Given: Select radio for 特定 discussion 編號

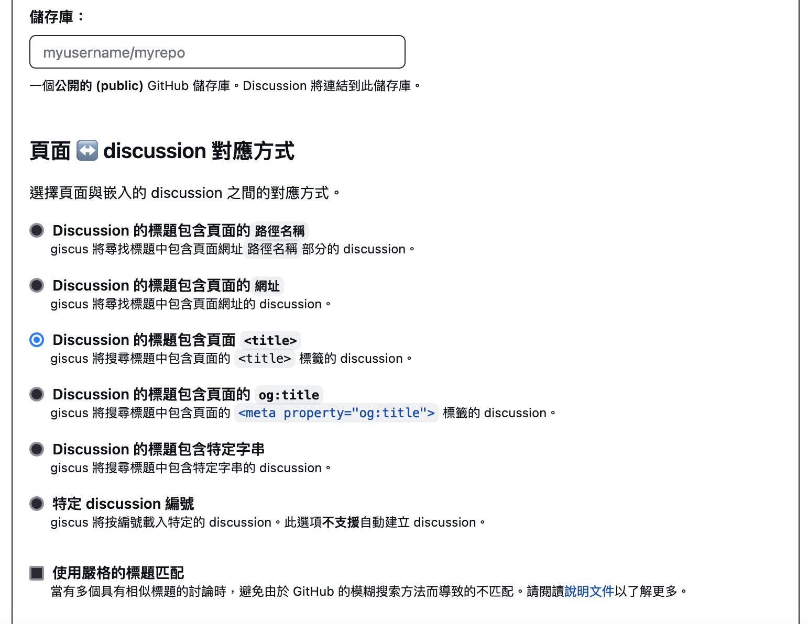Looking at the screenshot, I should tap(37, 504).
